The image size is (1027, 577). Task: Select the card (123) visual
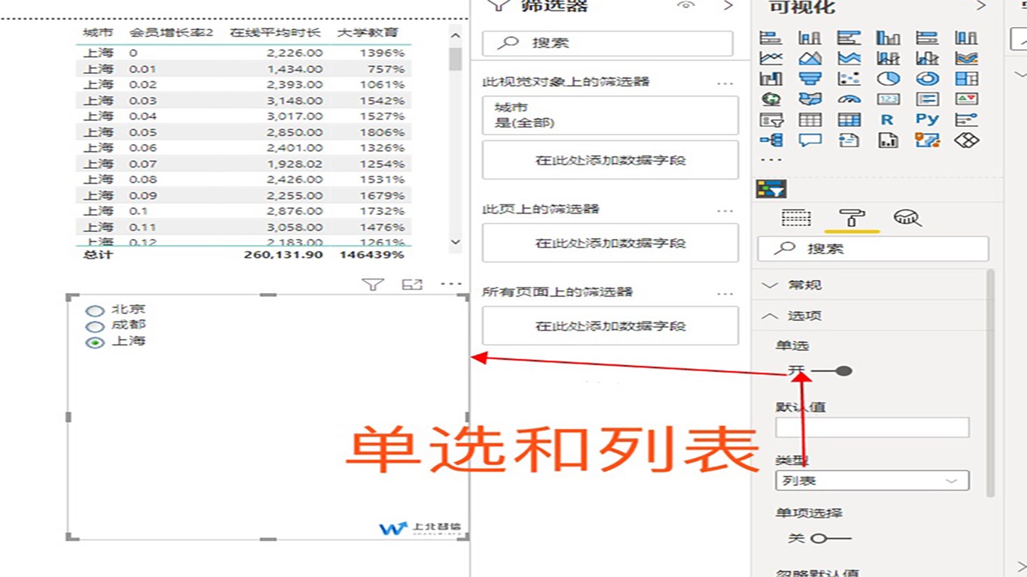(x=888, y=98)
